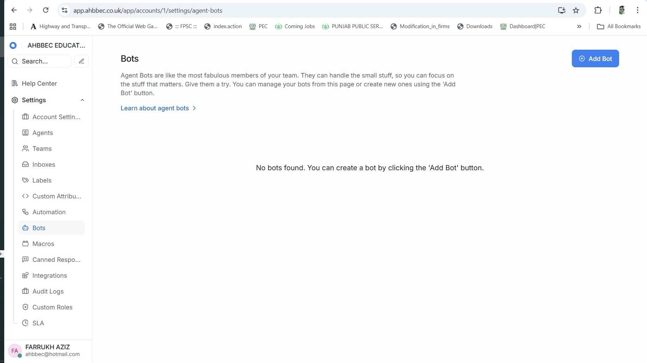This screenshot has width=647, height=363.
Task: Collapse the Settings section chevron
Action: click(x=82, y=100)
